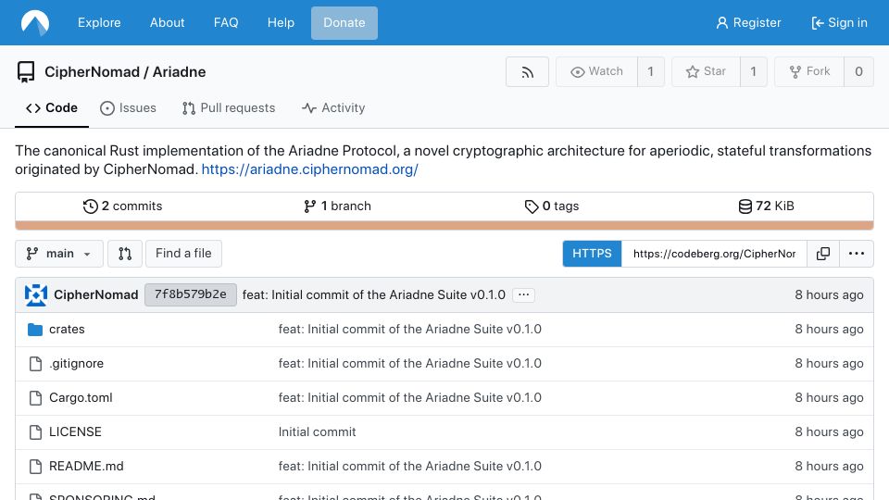Screen dimensions: 889x500
Task: Open commit hash 7f8b579b2e
Action: coord(191,294)
